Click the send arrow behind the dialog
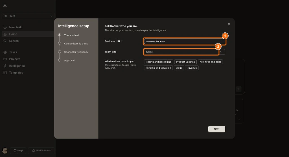 tap(238, 89)
